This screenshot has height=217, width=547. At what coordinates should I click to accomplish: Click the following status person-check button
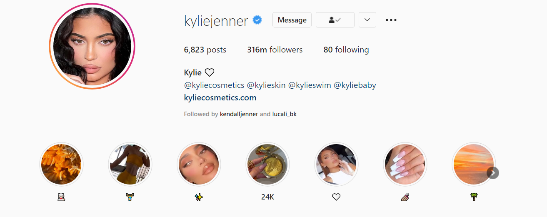click(335, 20)
